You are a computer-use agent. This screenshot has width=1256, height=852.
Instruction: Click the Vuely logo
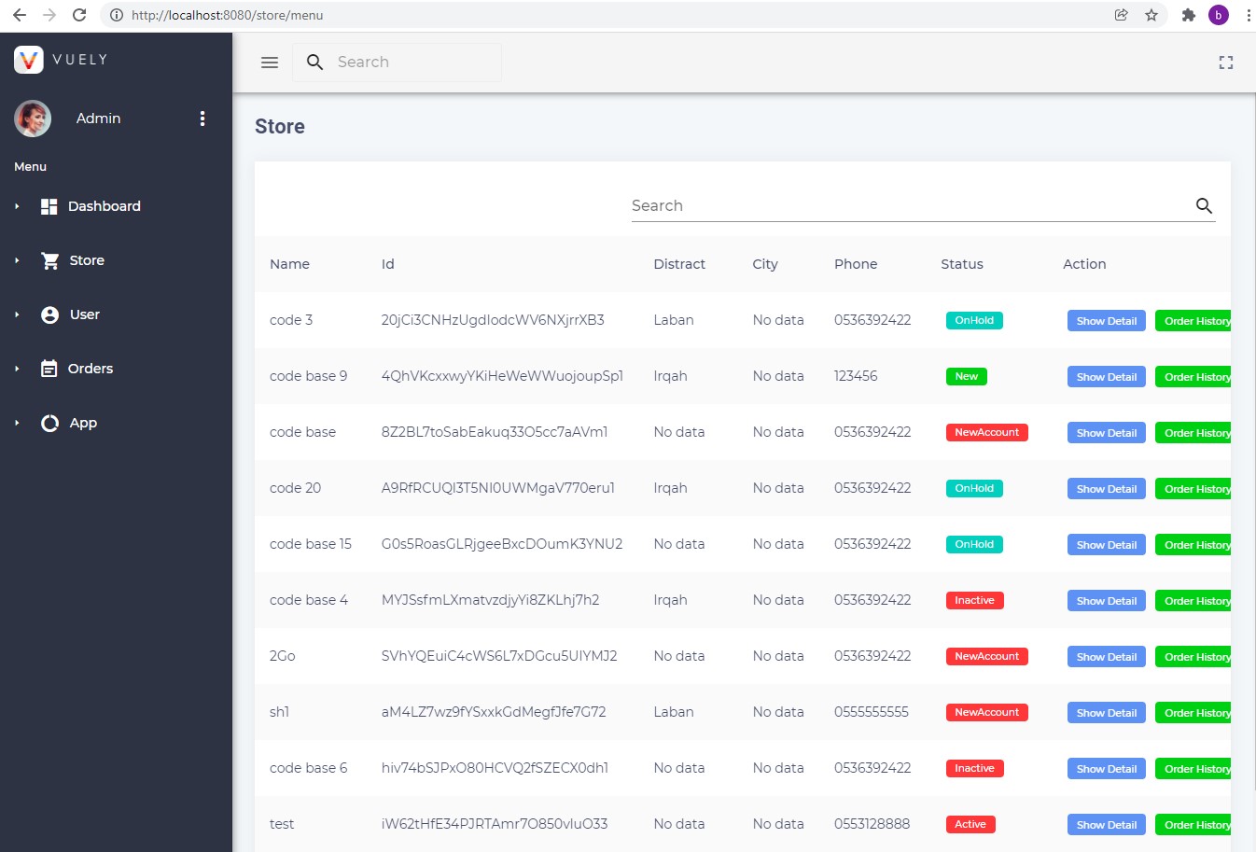tap(29, 60)
